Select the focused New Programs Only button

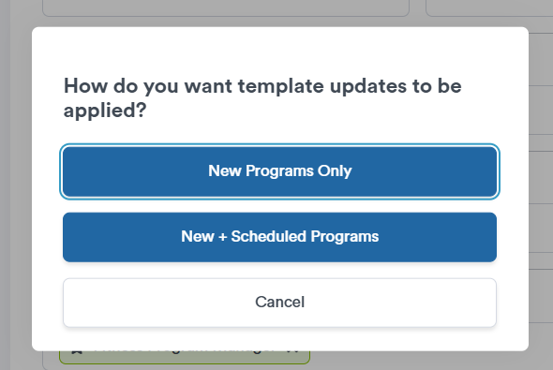[x=279, y=171]
